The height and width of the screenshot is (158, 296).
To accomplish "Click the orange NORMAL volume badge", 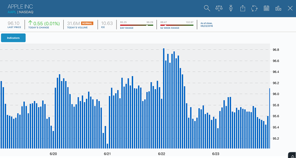I will (87, 23).
